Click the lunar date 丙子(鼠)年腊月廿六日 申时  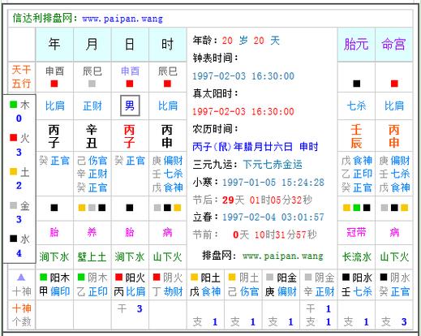tap(256, 147)
